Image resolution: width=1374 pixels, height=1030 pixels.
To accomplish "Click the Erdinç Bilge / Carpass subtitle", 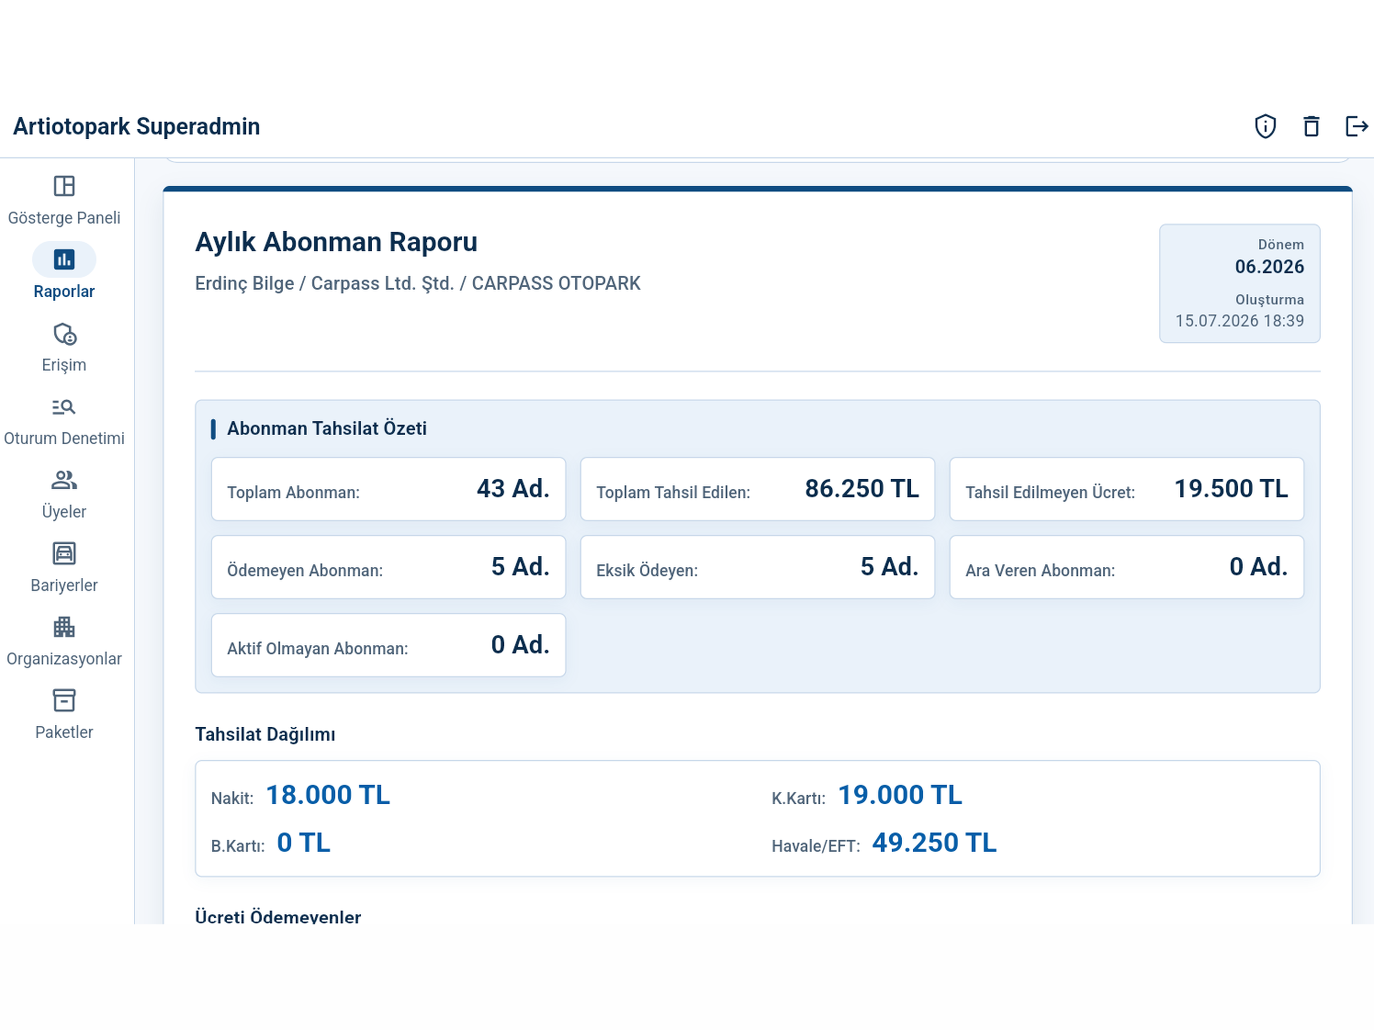I will click(x=417, y=283).
